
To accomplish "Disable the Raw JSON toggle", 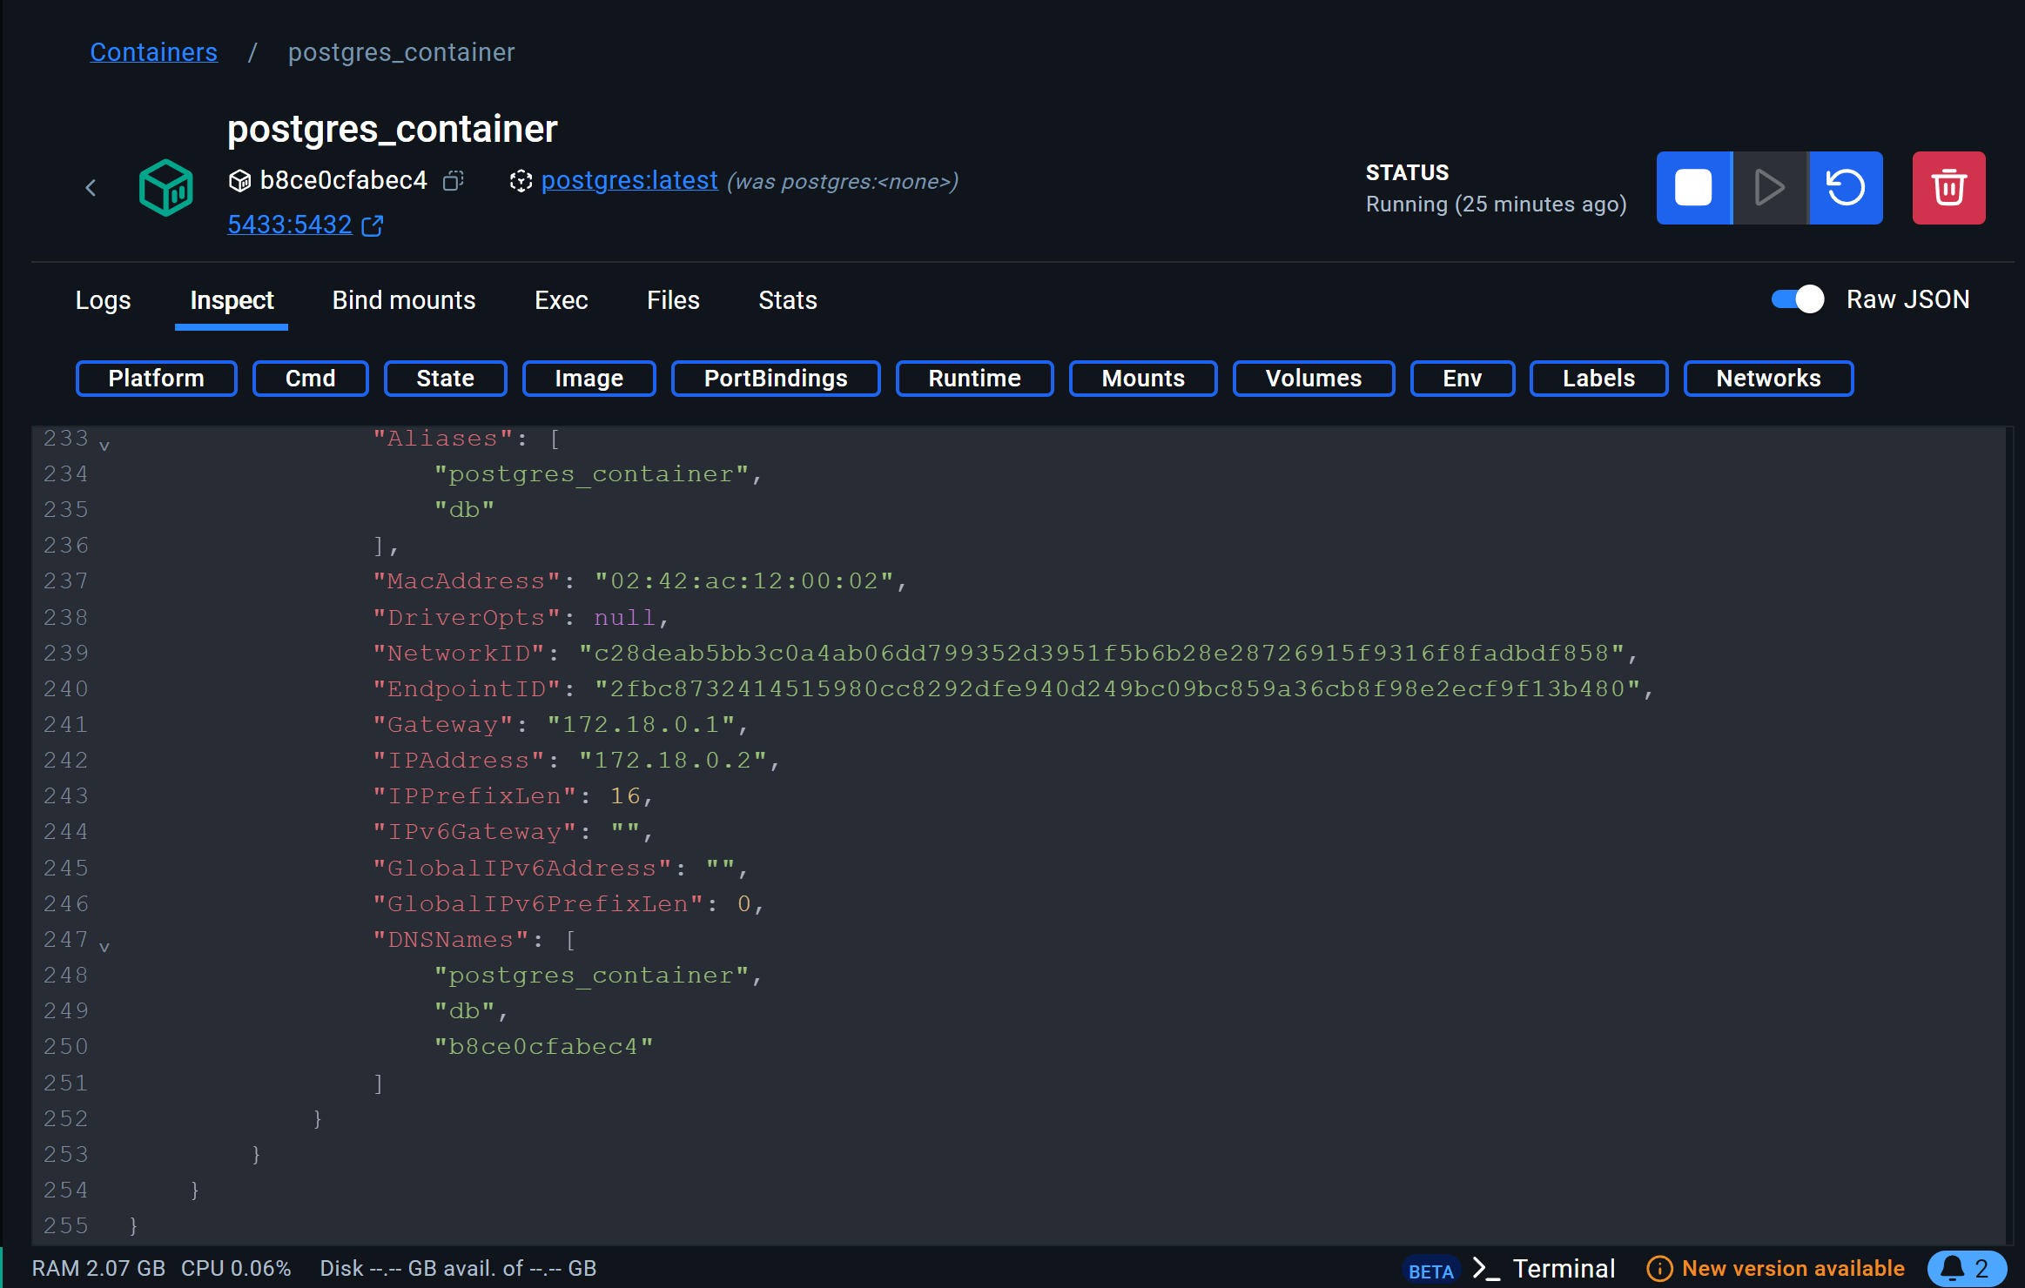I will [1796, 299].
